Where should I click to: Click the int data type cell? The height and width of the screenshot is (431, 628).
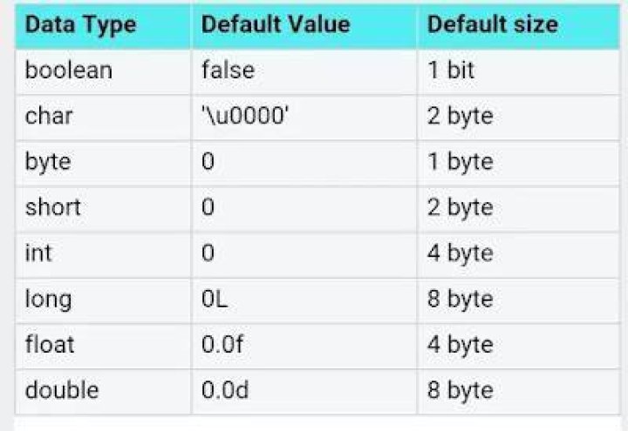(103, 254)
